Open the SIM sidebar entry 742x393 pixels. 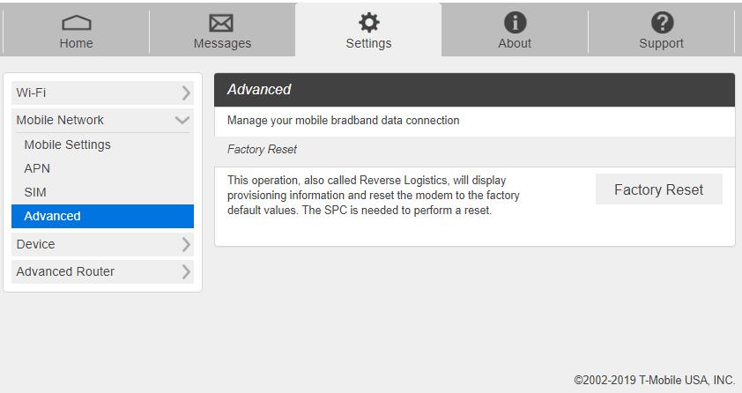(x=35, y=192)
